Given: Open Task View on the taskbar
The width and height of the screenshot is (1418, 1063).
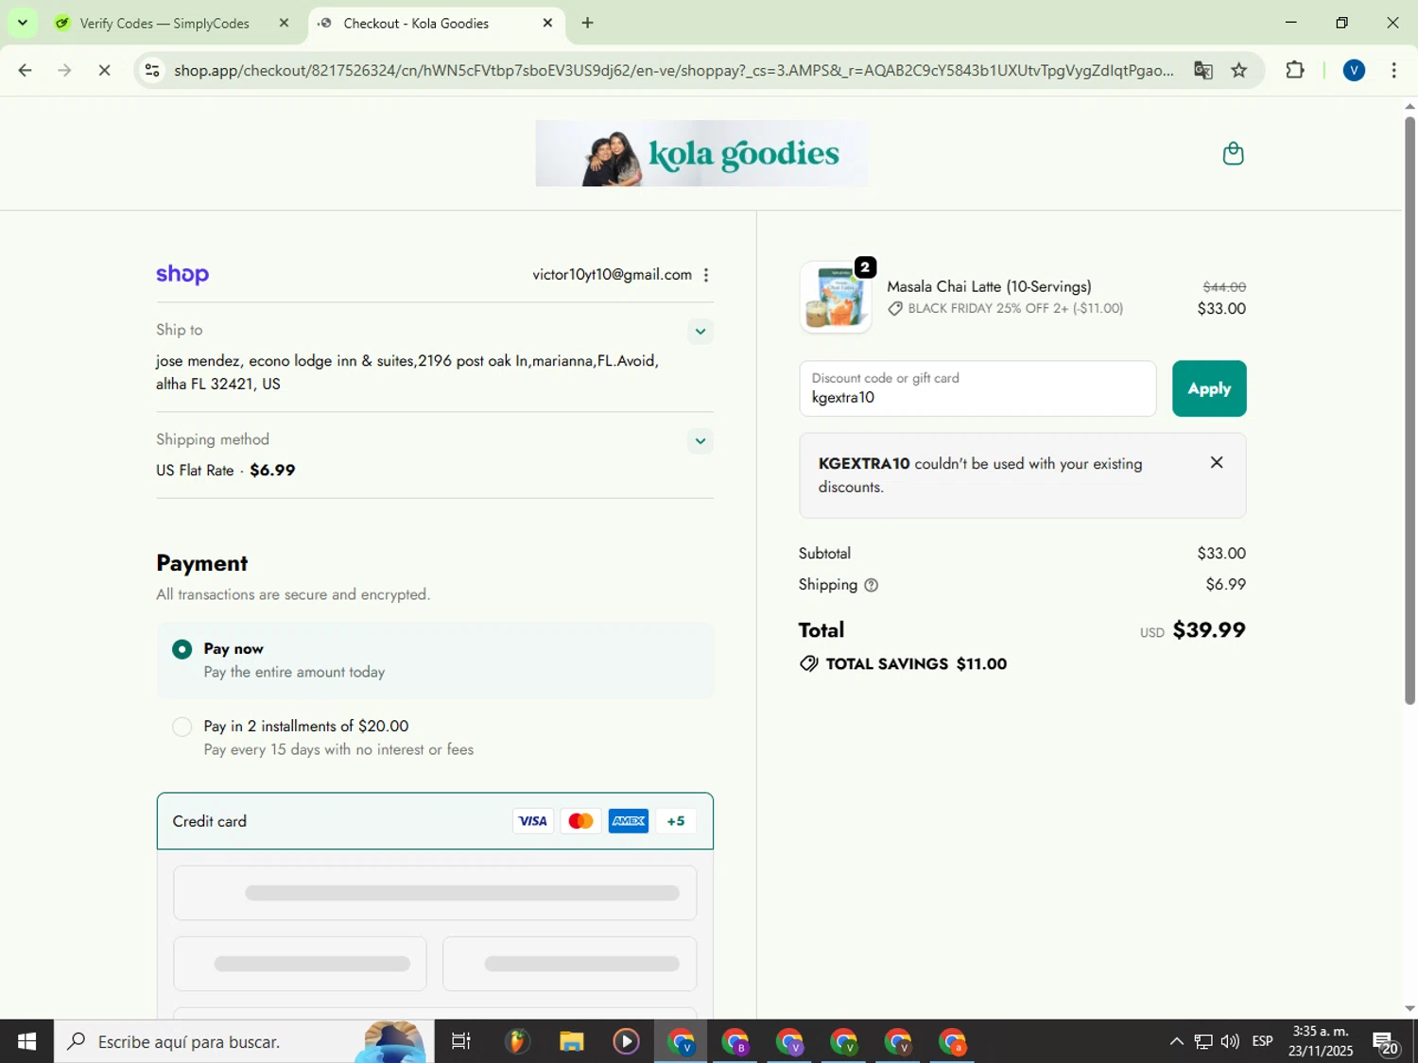Looking at the screenshot, I should [x=460, y=1041].
